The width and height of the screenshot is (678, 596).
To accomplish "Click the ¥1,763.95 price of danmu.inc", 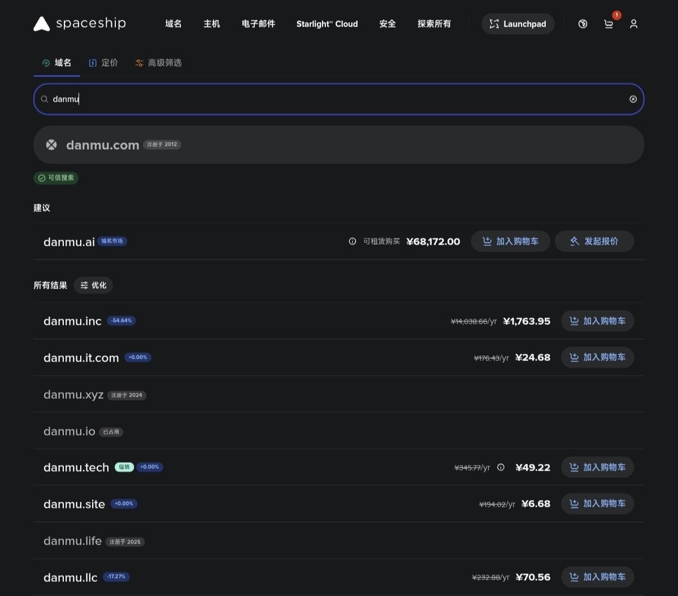I will pos(527,321).
